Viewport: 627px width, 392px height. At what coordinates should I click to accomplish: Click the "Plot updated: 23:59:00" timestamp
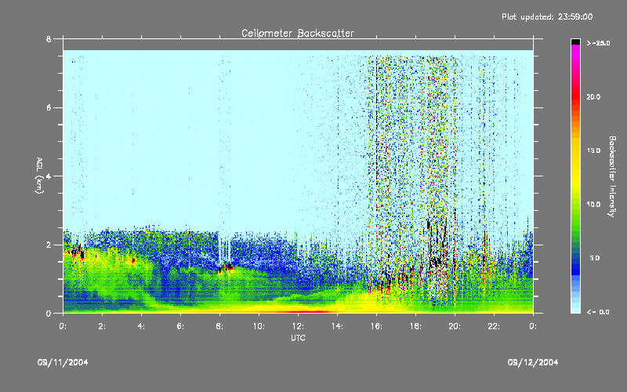tap(547, 16)
